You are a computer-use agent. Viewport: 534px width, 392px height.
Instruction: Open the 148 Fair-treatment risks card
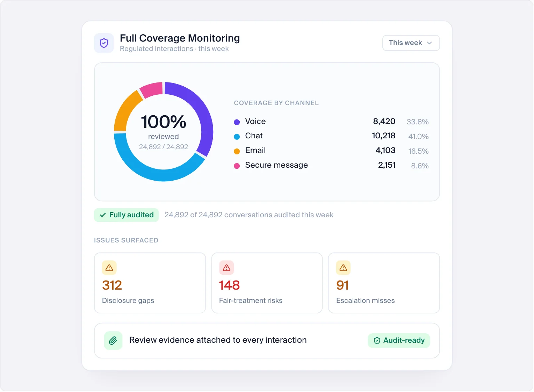tap(267, 283)
